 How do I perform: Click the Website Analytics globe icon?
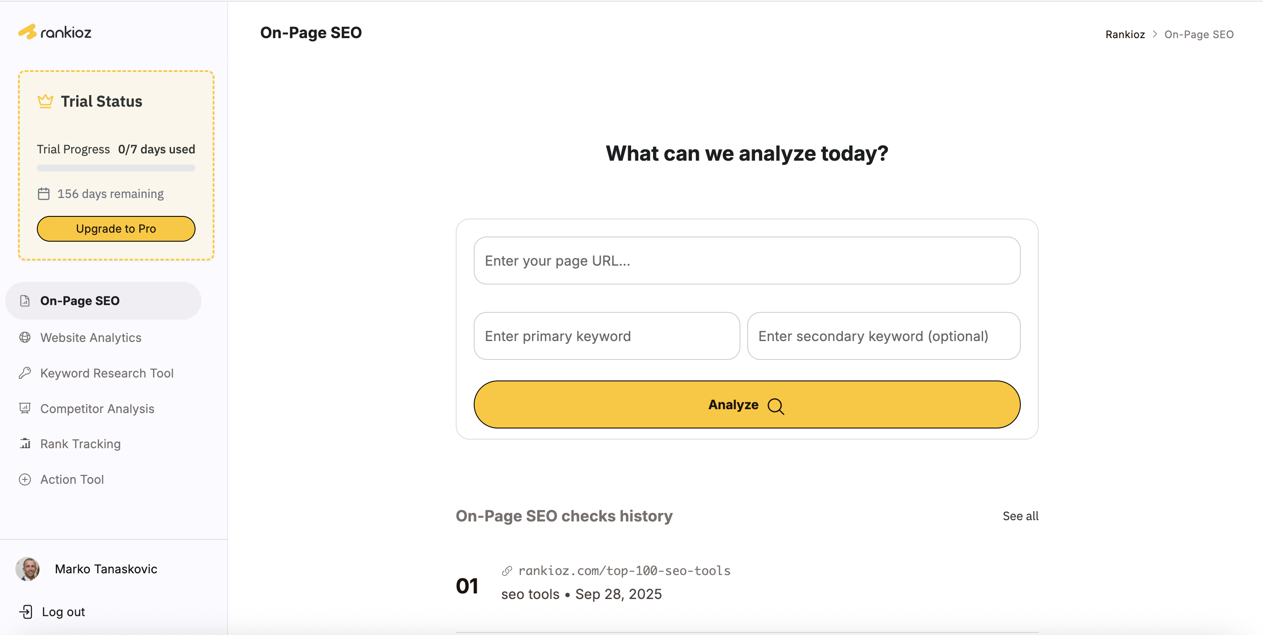pyautogui.click(x=25, y=337)
